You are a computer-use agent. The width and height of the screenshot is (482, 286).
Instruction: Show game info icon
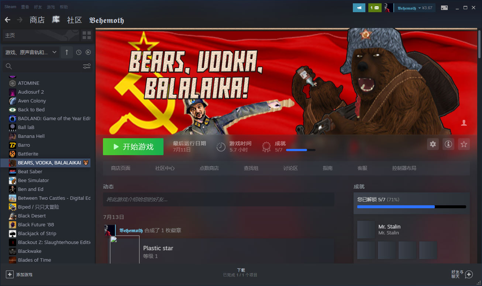coord(448,144)
